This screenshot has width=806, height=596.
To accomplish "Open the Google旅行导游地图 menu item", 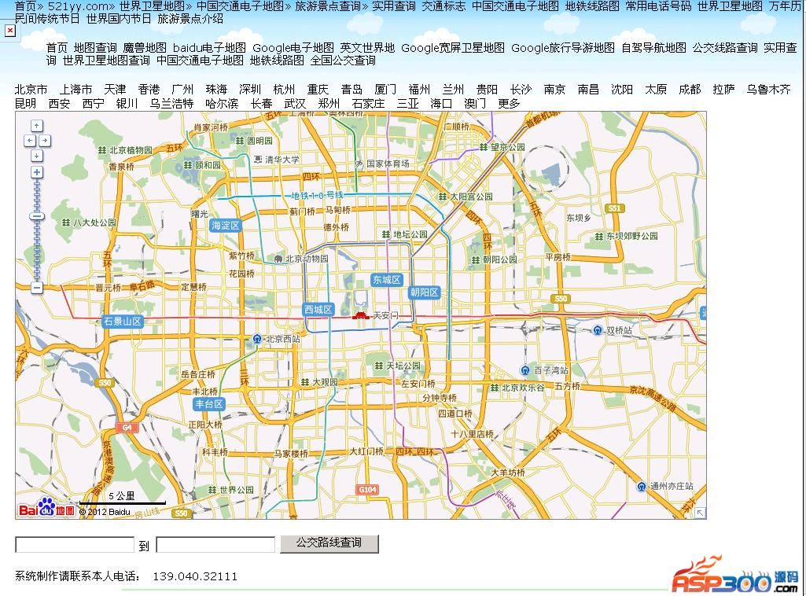I will (x=563, y=48).
